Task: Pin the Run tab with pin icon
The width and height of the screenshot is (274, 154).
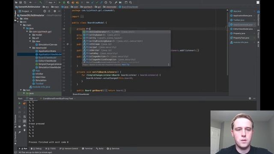Action: [19, 132]
